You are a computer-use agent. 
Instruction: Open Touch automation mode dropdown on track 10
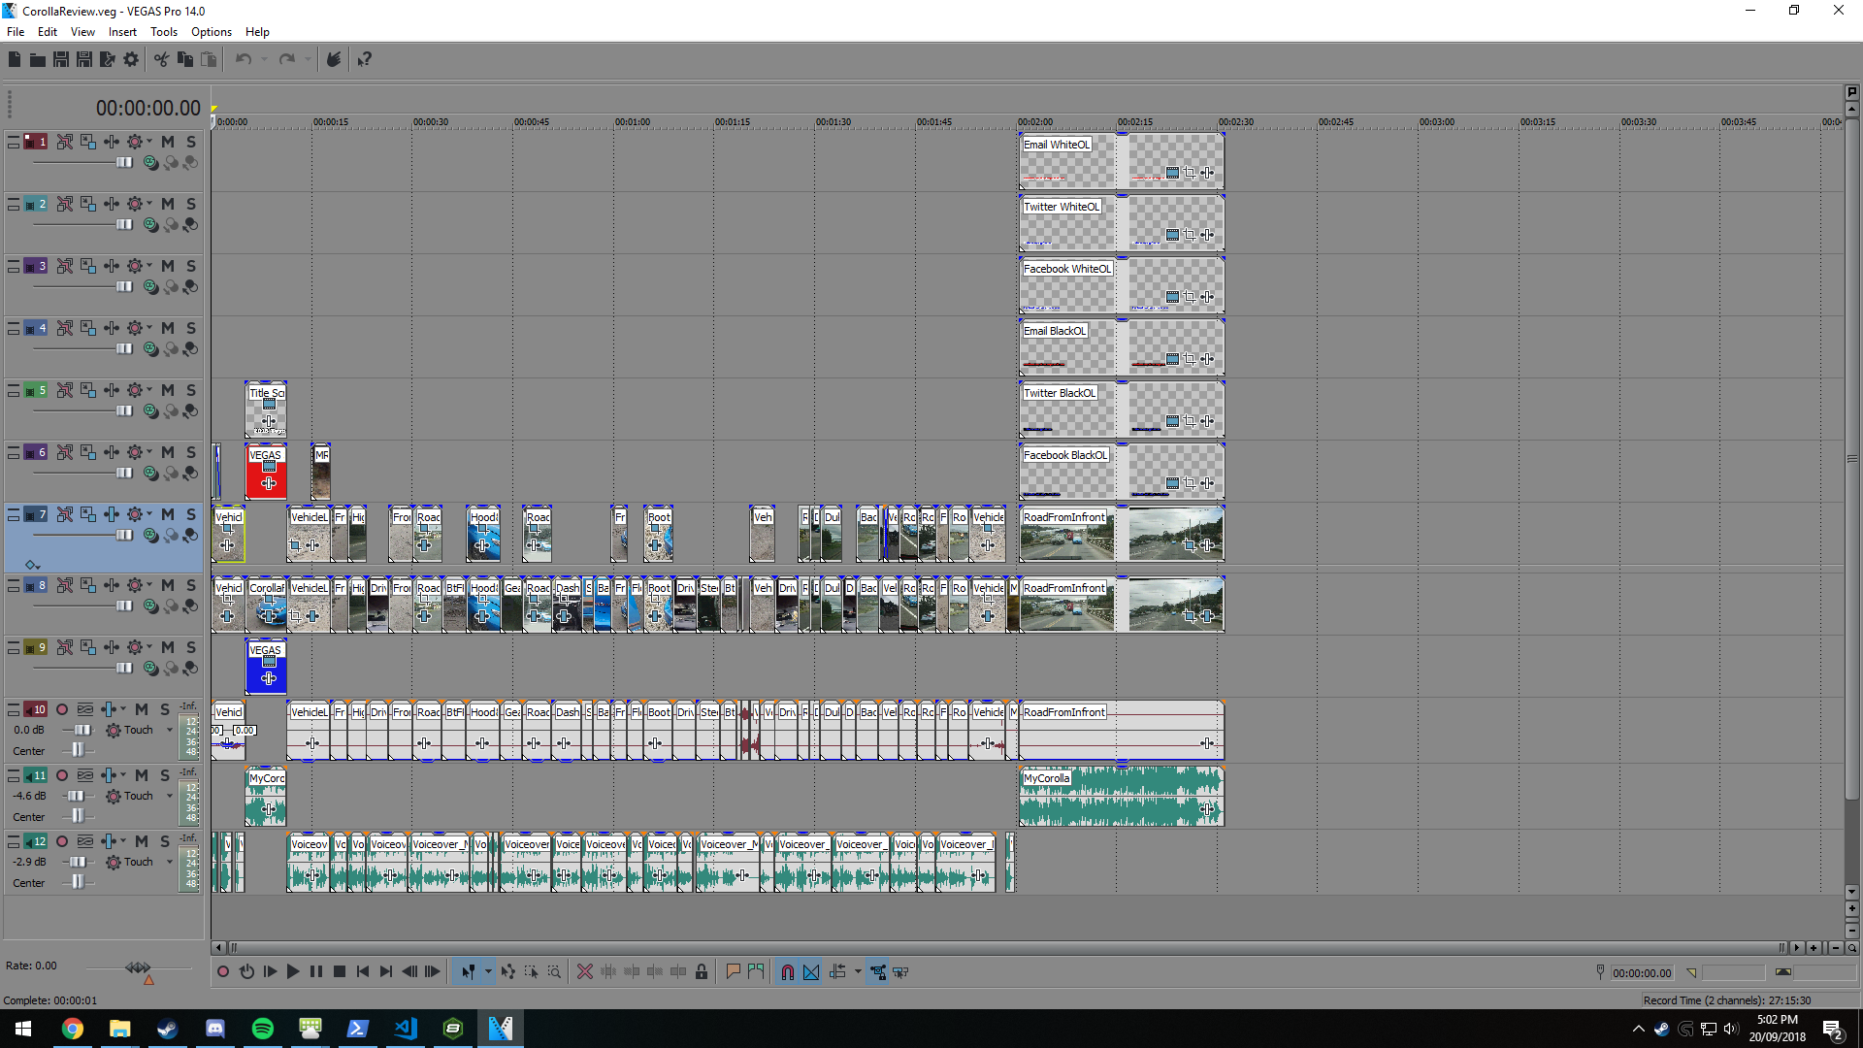pyautogui.click(x=170, y=730)
